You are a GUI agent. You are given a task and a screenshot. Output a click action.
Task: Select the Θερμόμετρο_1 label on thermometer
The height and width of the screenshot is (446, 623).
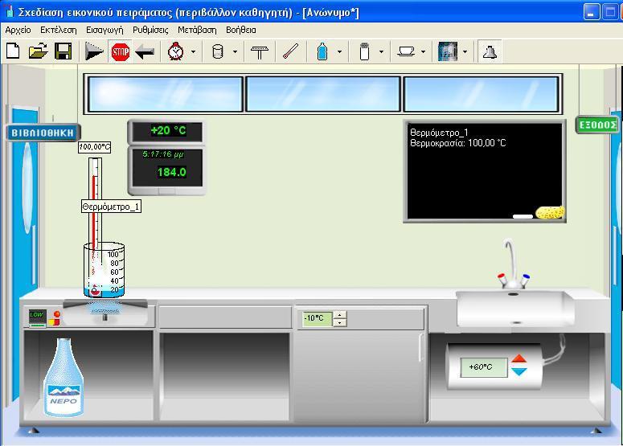[x=111, y=207]
